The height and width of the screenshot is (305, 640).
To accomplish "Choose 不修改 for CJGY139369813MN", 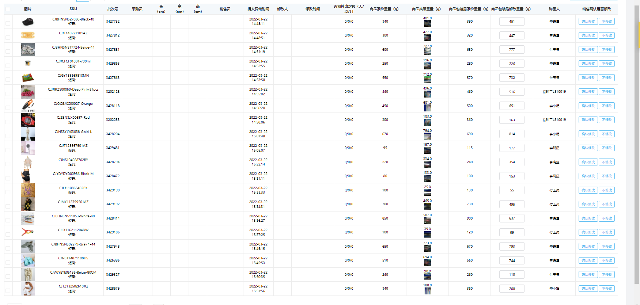I will 607,78.
